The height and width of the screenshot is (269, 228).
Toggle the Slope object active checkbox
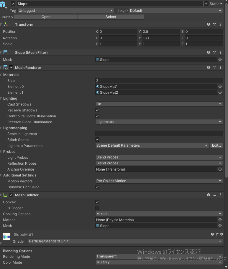point(13,4)
